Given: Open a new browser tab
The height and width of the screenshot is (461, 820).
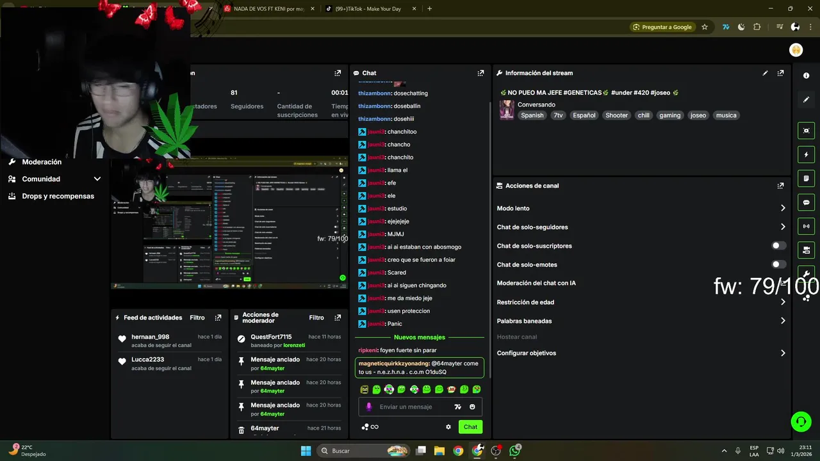Looking at the screenshot, I should click(429, 9).
